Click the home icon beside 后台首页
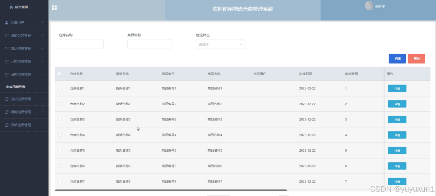436x196 pixels. 11,6
